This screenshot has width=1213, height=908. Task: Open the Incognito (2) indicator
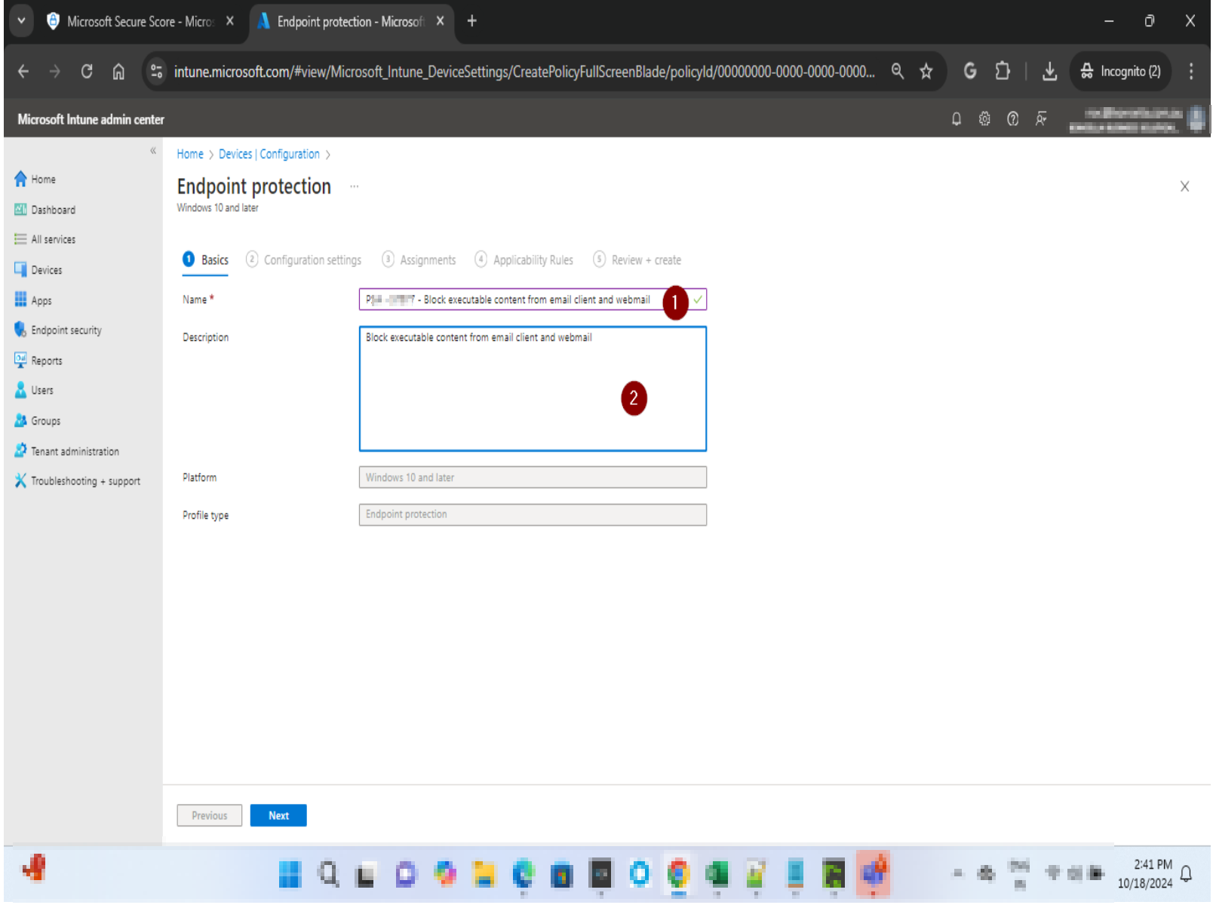(1120, 72)
